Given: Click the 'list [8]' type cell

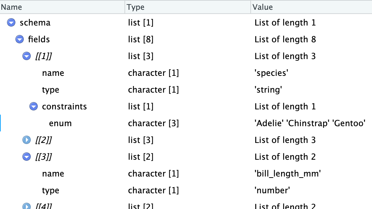Looking at the screenshot, I should pos(141,39).
